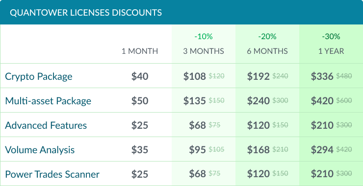Click the Crypto Package row label
Screen dimensions: 363x186
39,76
